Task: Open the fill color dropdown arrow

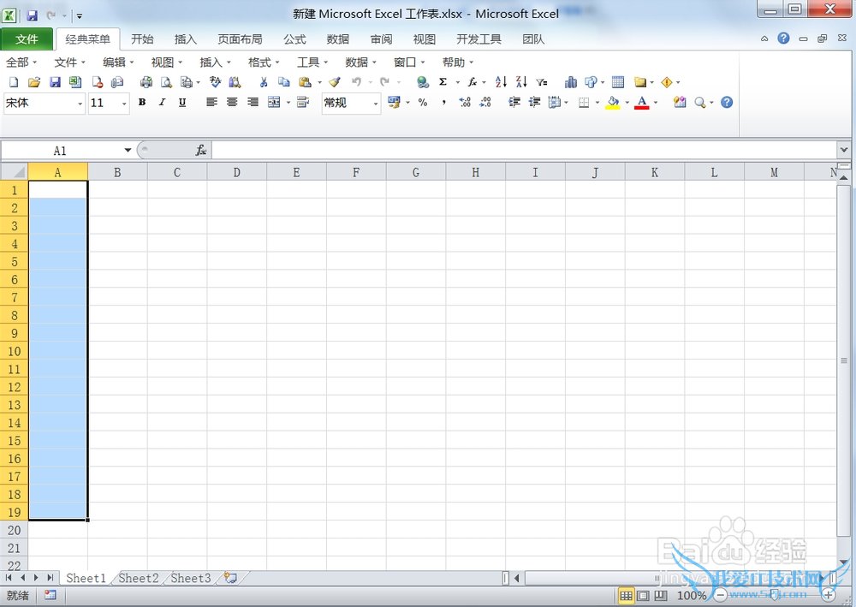Action: (627, 102)
